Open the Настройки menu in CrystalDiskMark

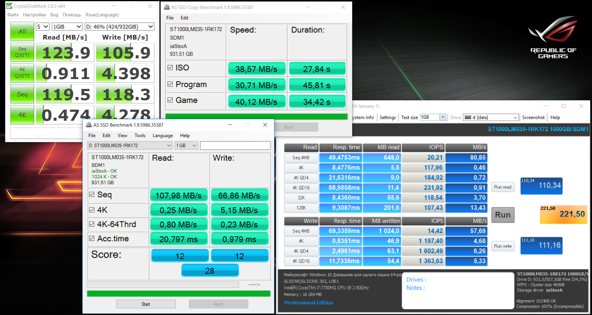(34, 15)
